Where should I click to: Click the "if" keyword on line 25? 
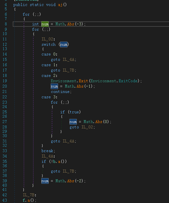[63, 112]
